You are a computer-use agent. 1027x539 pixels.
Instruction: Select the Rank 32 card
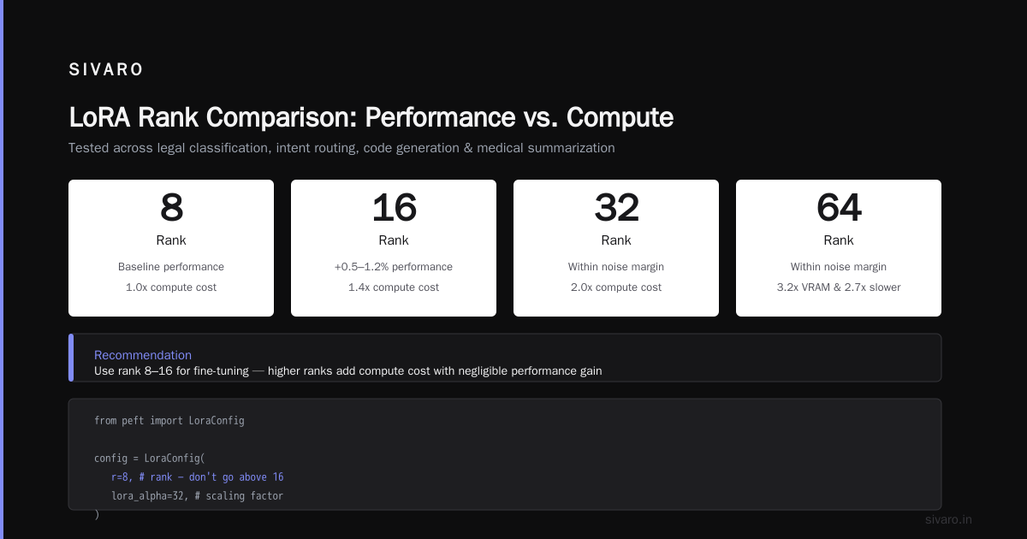point(616,248)
